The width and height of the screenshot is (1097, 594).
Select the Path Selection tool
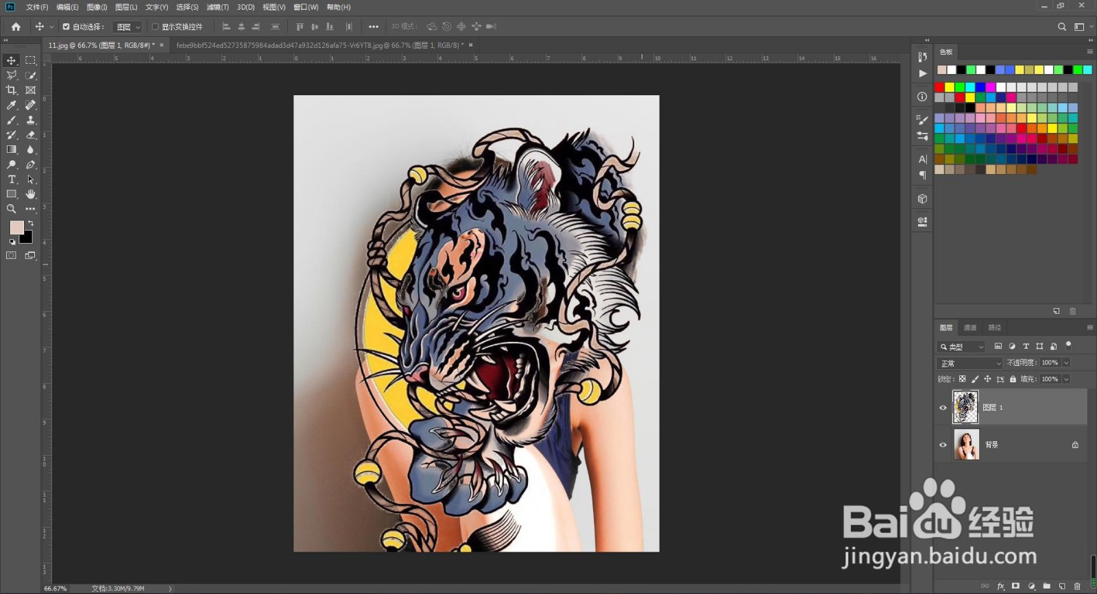[x=30, y=180]
